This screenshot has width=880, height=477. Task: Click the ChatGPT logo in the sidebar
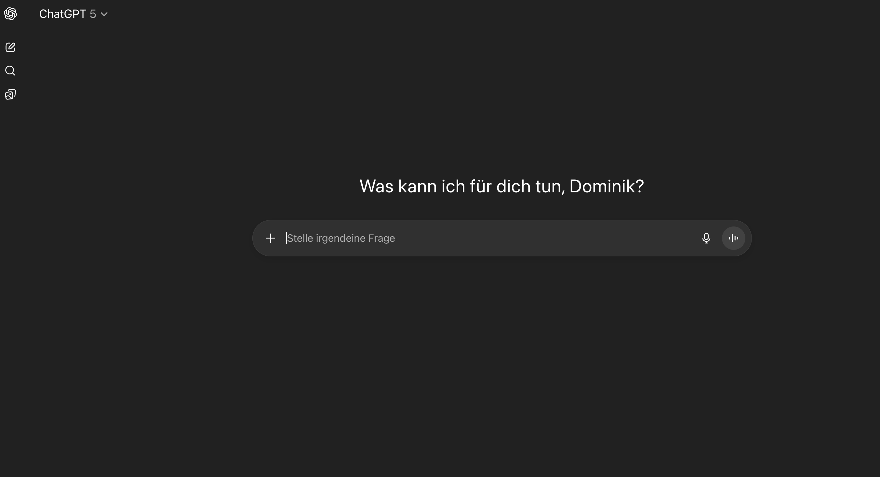point(10,14)
